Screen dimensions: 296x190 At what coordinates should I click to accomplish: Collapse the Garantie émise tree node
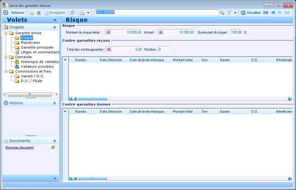pos(6,33)
